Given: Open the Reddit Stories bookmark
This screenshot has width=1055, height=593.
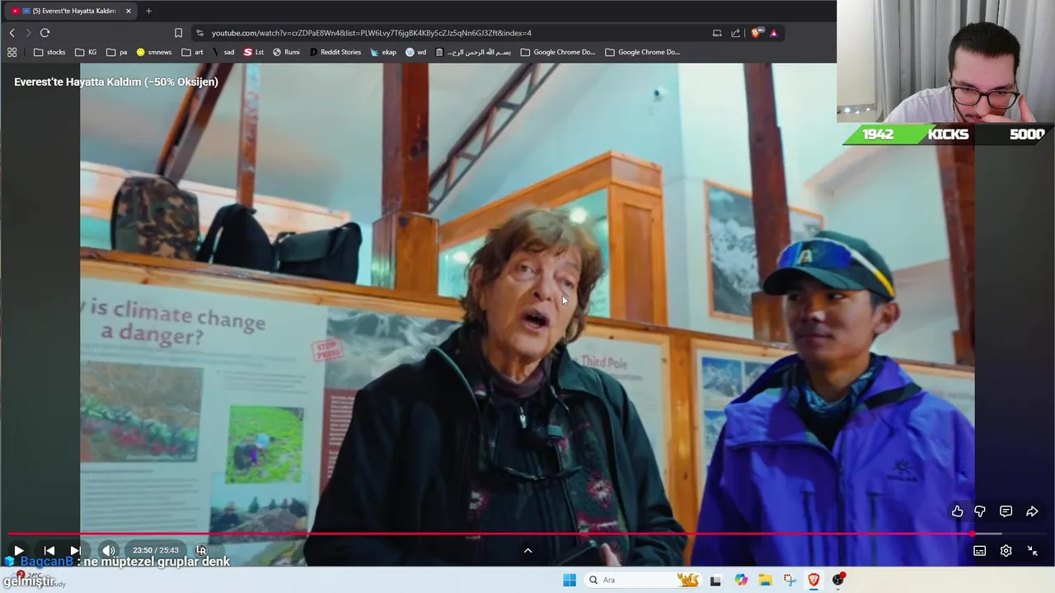Looking at the screenshot, I should [x=335, y=52].
